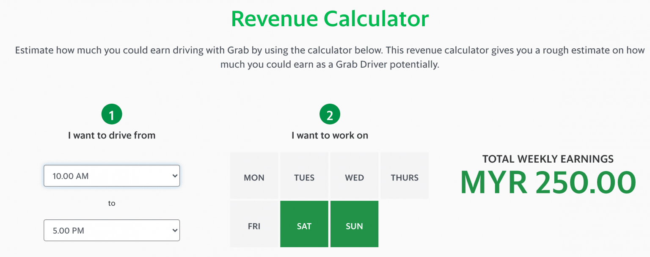
Task: Click the green step 2 circle
Action: click(330, 115)
